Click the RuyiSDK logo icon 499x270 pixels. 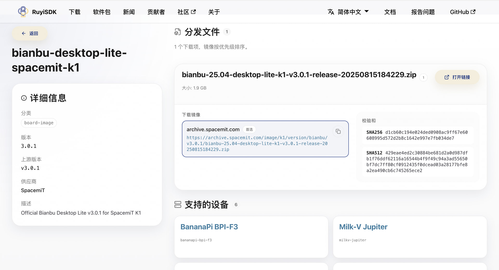coord(23,12)
